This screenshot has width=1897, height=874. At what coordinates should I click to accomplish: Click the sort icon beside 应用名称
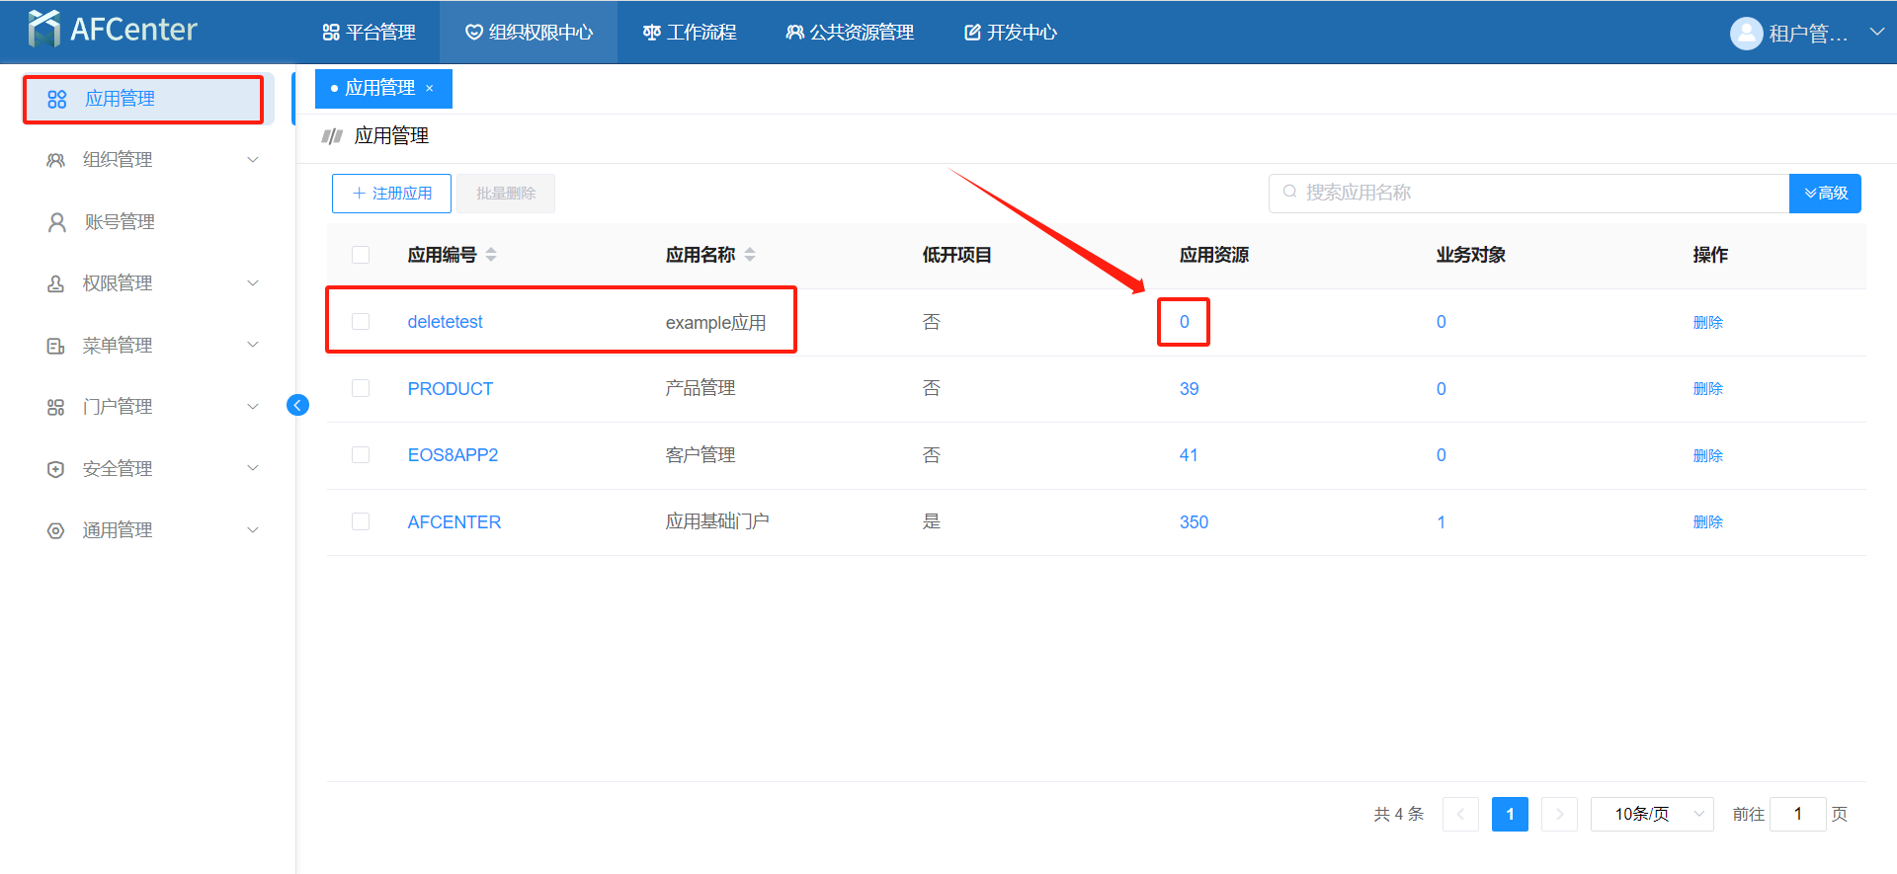[x=750, y=255]
